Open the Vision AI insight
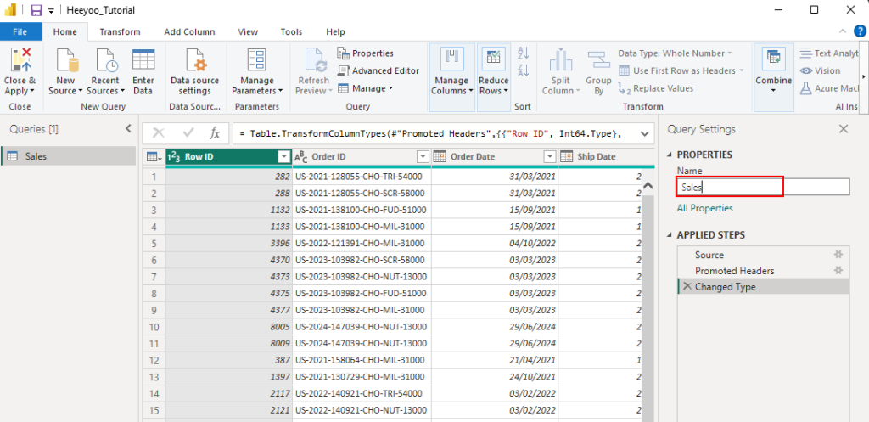This screenshot has height=422, width=869. [821, 70]
